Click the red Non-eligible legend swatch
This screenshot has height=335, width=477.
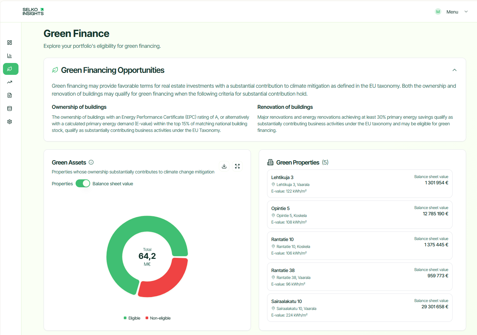coord(147,318)
